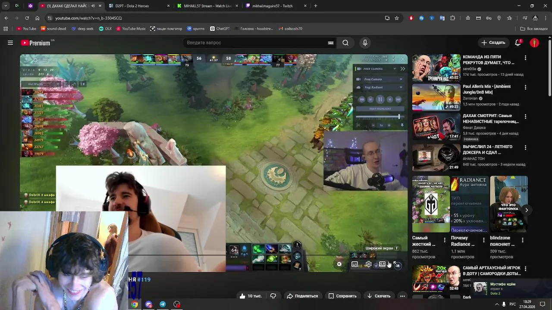Open the tab search dropdown arrow
The width and height of the screenshot is (552, 310).
tap(6, 6)
